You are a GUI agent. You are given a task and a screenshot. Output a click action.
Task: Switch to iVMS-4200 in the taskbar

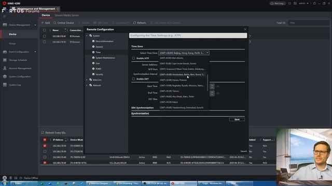(184, 183)
